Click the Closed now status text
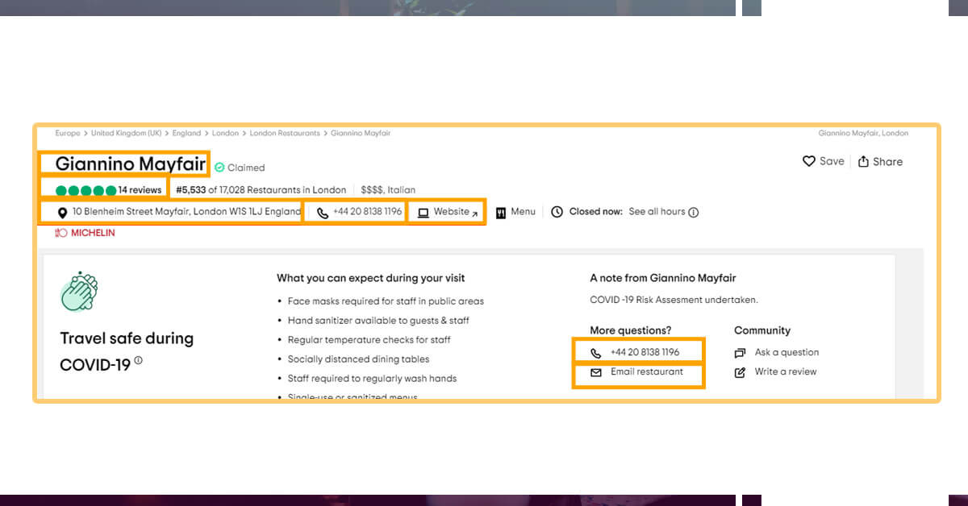This screenshot has width=968, height=506. click(x=595, y=212)
